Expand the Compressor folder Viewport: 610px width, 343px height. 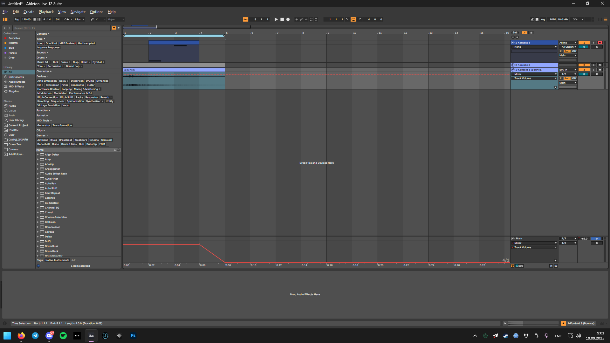tap(38, 227)
